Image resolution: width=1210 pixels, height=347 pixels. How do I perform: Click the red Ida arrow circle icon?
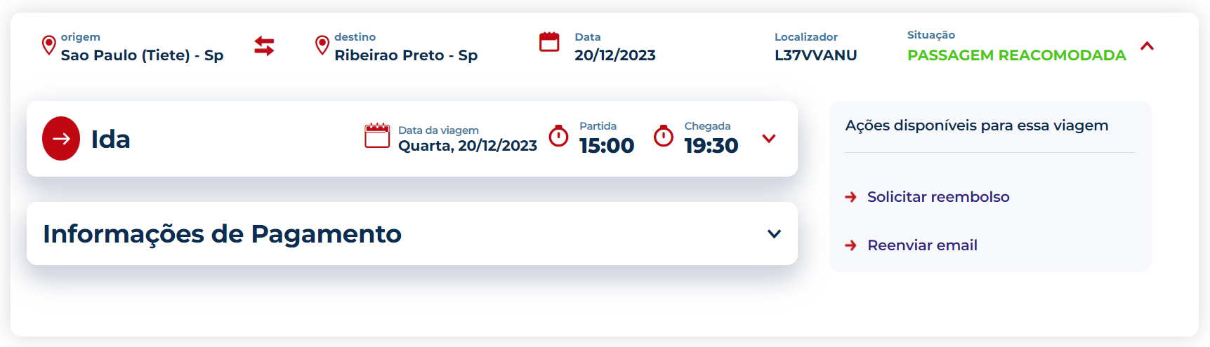point(61,139)
